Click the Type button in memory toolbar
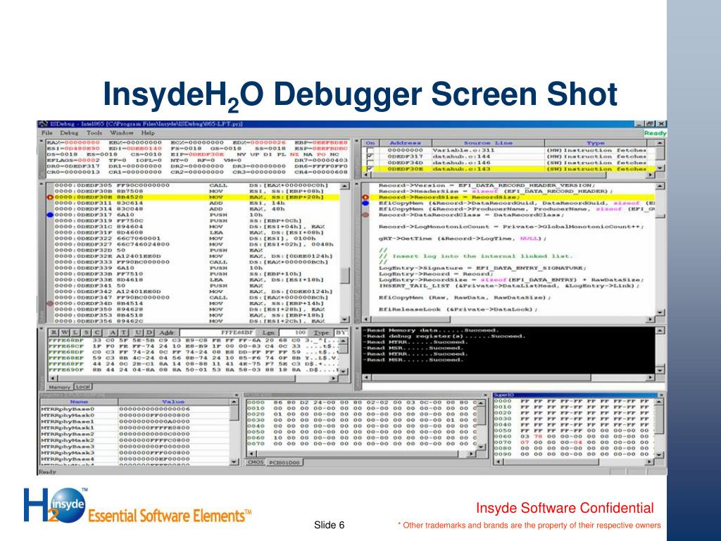Image resolution: width=721 pixels, height=541 pixels. pyautogui.click(x=321, y=332)
